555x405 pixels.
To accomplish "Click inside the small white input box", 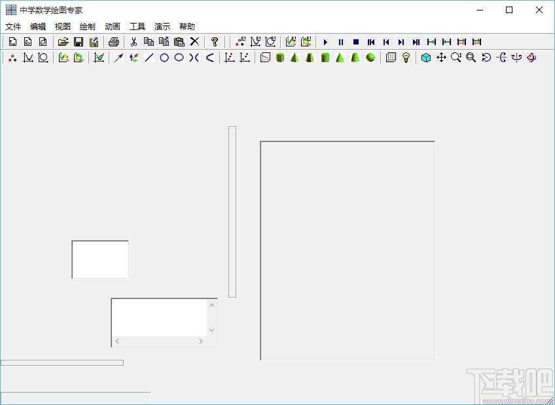I will [x=100, y=259].
